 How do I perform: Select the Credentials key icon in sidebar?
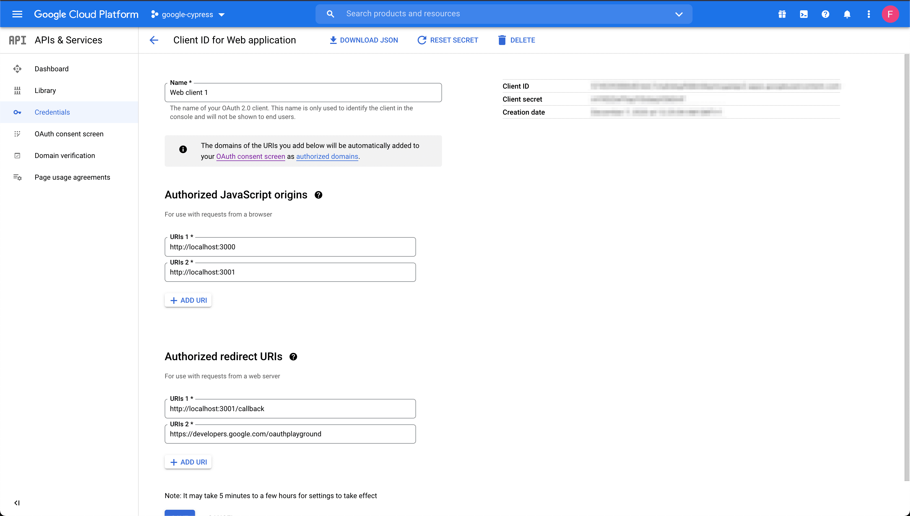tap(17, 112)
